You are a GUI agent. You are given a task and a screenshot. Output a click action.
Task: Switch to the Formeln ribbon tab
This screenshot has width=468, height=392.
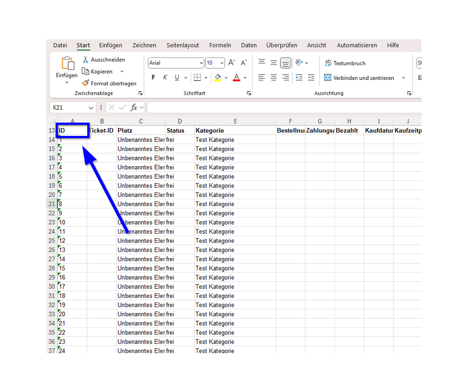tap(220, 45)
